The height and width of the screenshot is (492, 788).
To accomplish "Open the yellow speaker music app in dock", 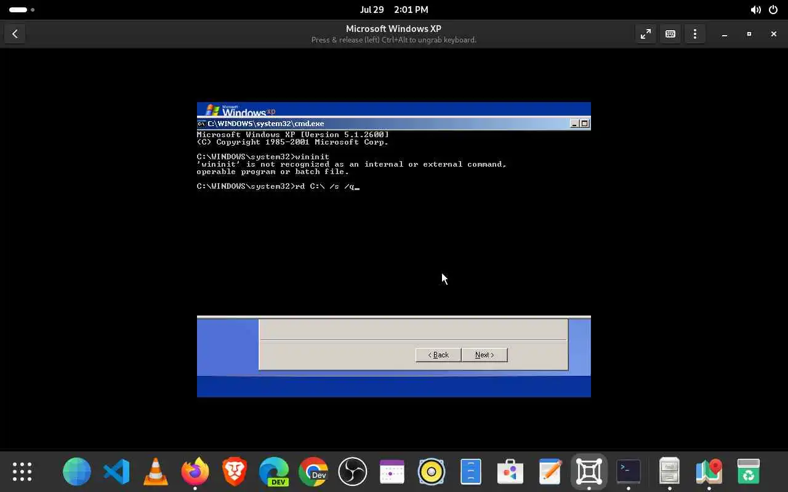I will 432,472.
